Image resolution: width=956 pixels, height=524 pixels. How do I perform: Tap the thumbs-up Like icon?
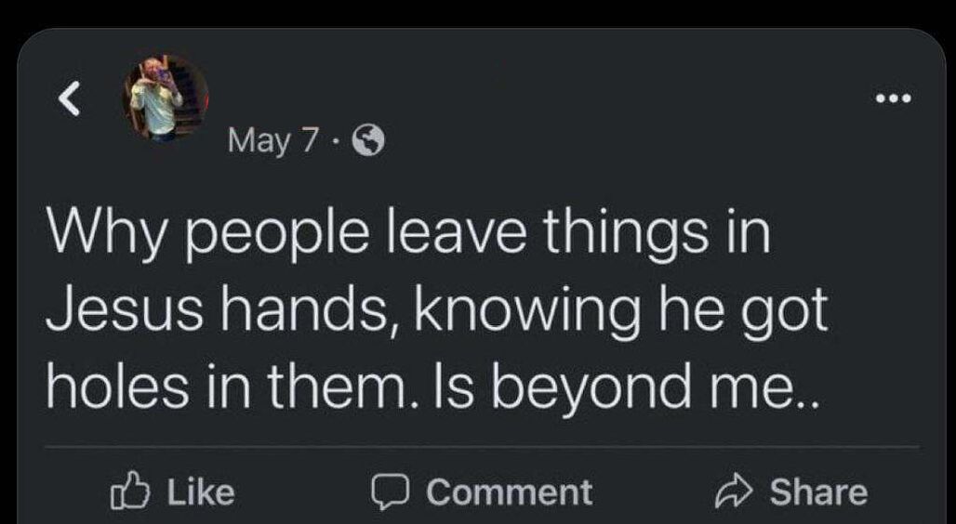click(x=129, y=492)
